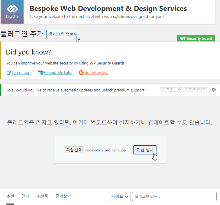Dismiss with the Not Intrested! link

point(96,73)
